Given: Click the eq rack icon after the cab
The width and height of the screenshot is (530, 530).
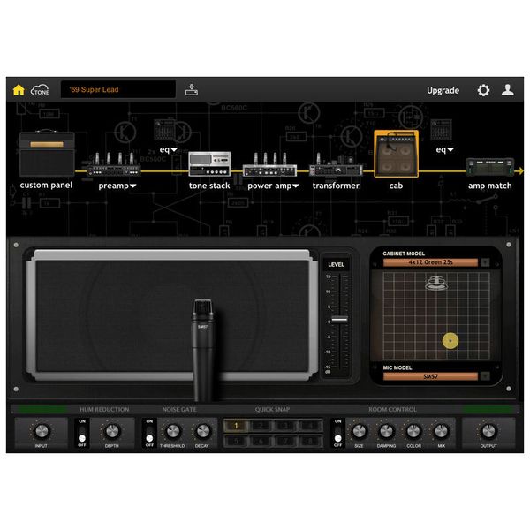Looking at the screenshot, I should pos(441,130).
